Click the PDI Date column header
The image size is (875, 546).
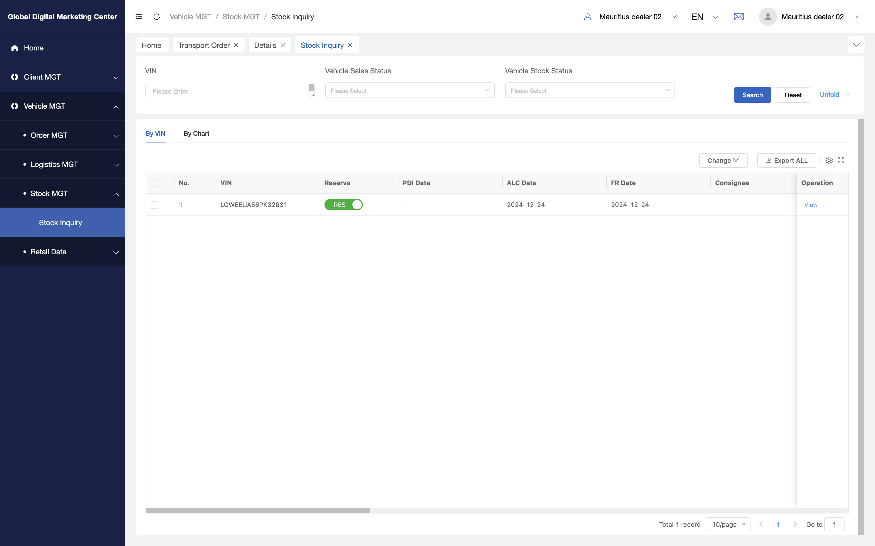click(x=450, y=183)
